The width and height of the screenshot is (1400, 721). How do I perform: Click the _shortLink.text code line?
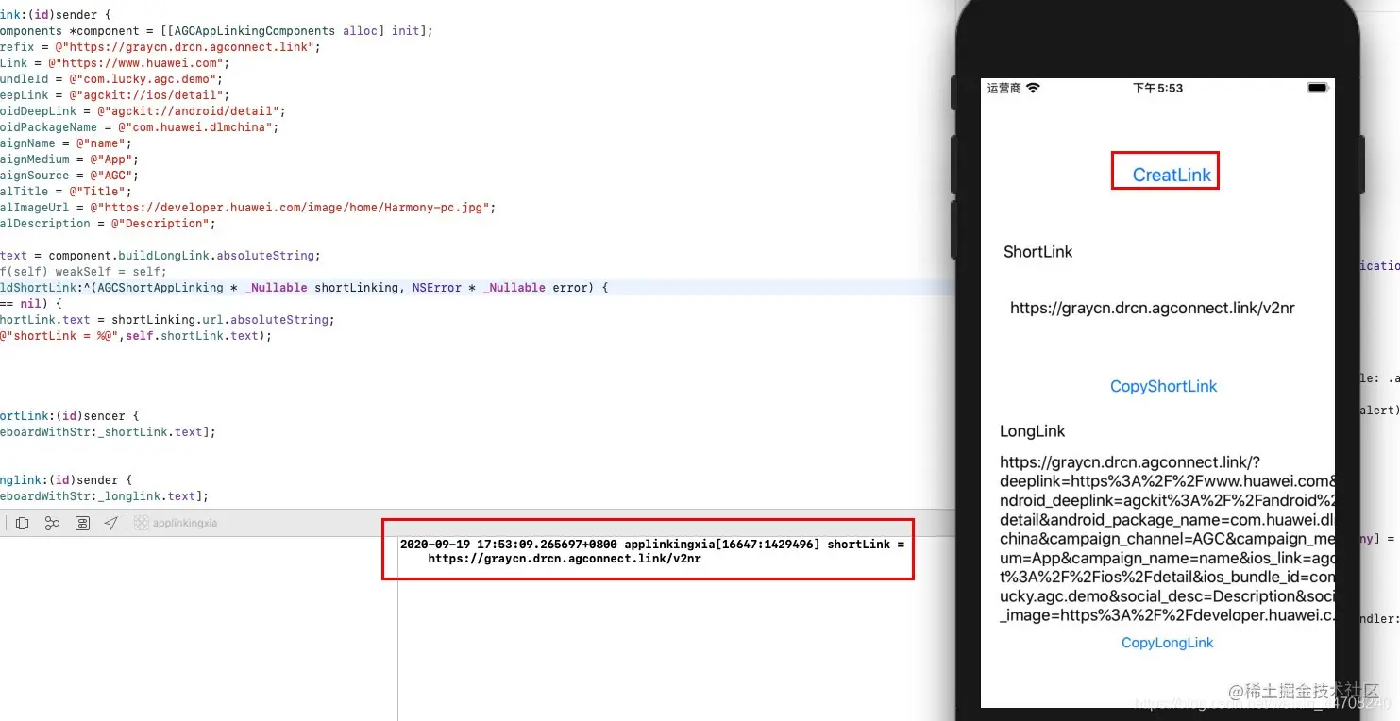click(108, 432)
